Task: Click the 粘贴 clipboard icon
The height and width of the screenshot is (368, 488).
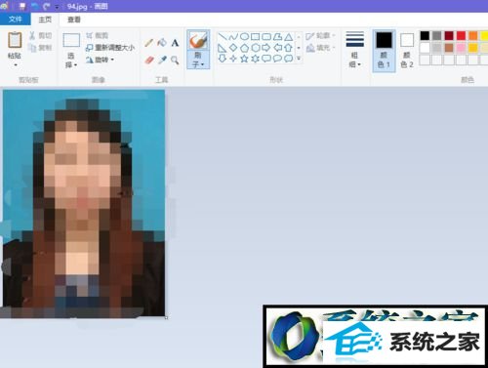Action: [x=15, y=40]
